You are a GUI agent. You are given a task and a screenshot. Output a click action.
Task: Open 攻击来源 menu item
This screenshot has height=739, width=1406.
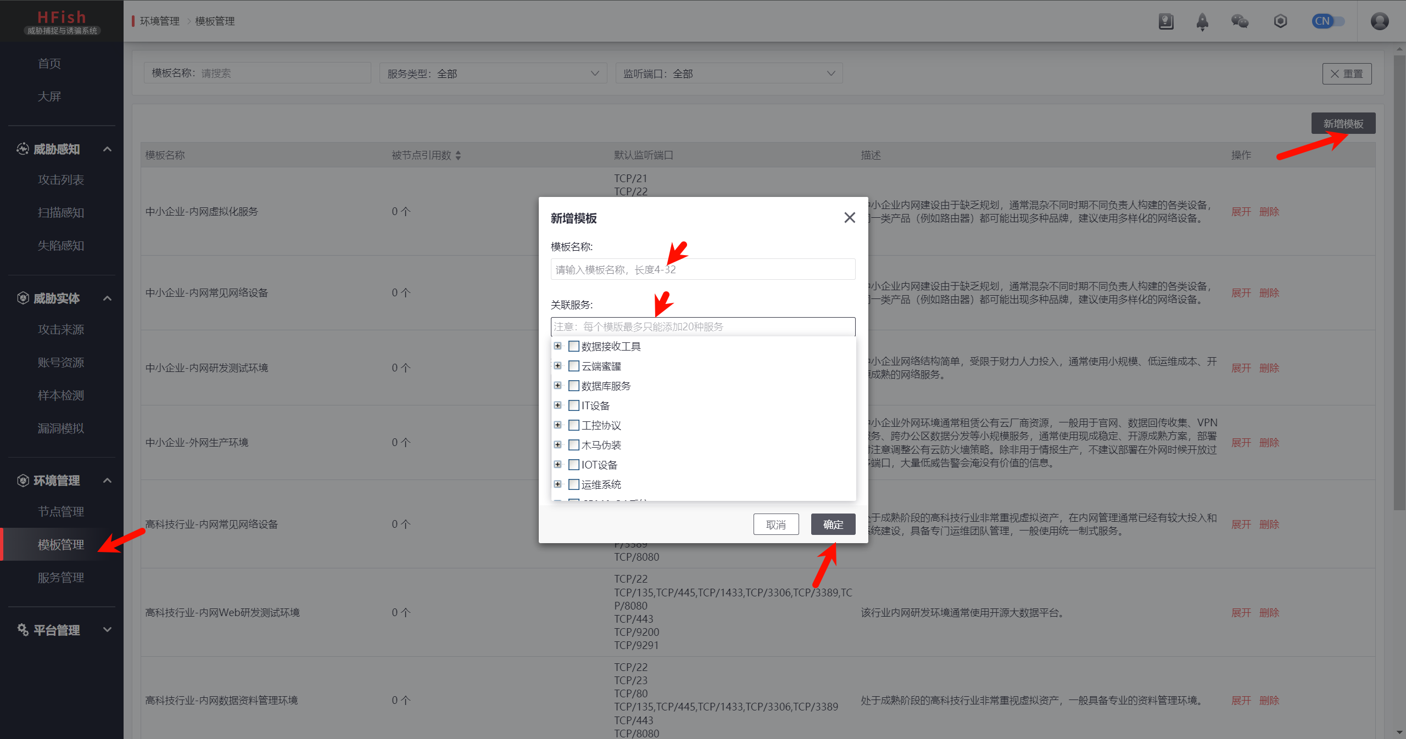pyautogui.click(x=62, y=330)
